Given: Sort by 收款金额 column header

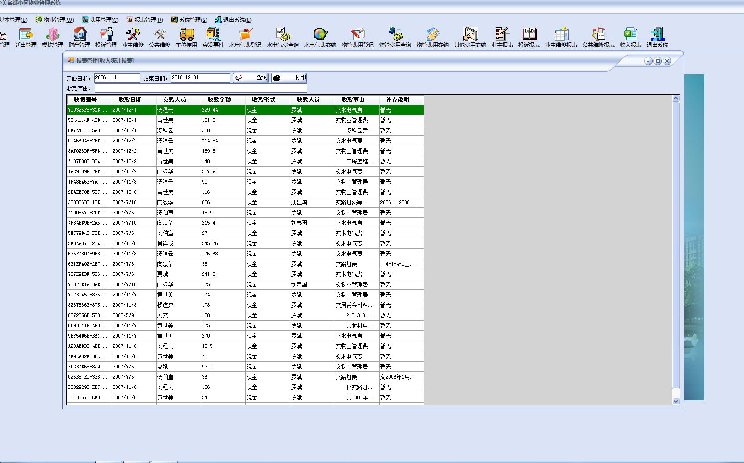Looking at the screenshot, I should click(223, 100).
